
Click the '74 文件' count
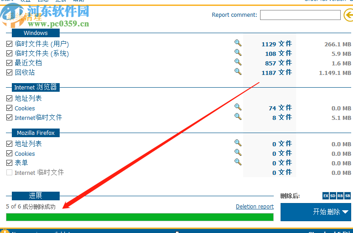[x=280, y=108]
